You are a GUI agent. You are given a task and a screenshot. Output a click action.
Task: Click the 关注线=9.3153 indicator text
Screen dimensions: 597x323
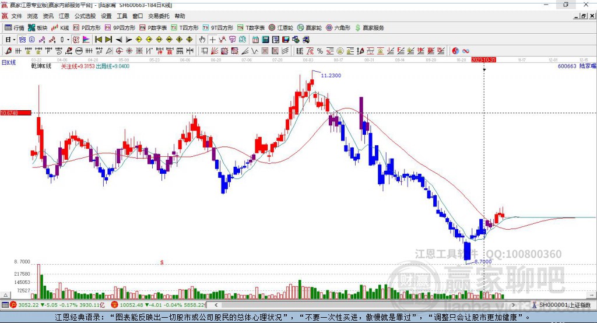click(78, 66)
